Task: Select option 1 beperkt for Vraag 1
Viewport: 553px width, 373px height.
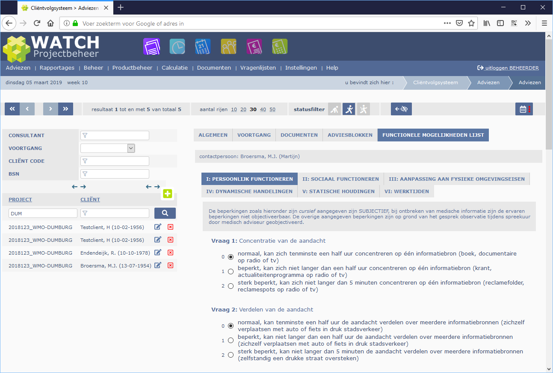Action: click(x=231, y=271)
